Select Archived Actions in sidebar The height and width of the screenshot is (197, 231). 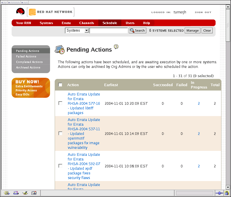click(x=31, y=67)
